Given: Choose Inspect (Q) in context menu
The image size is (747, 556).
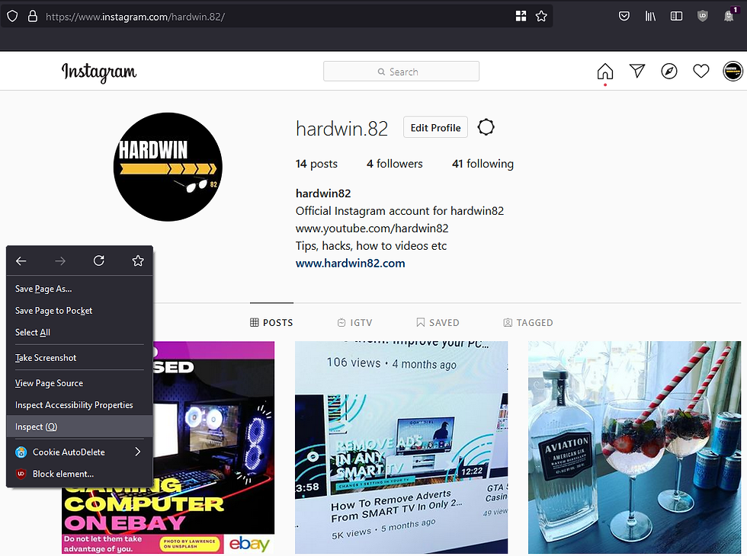Looking at the screenshot, I should (79, 427).
